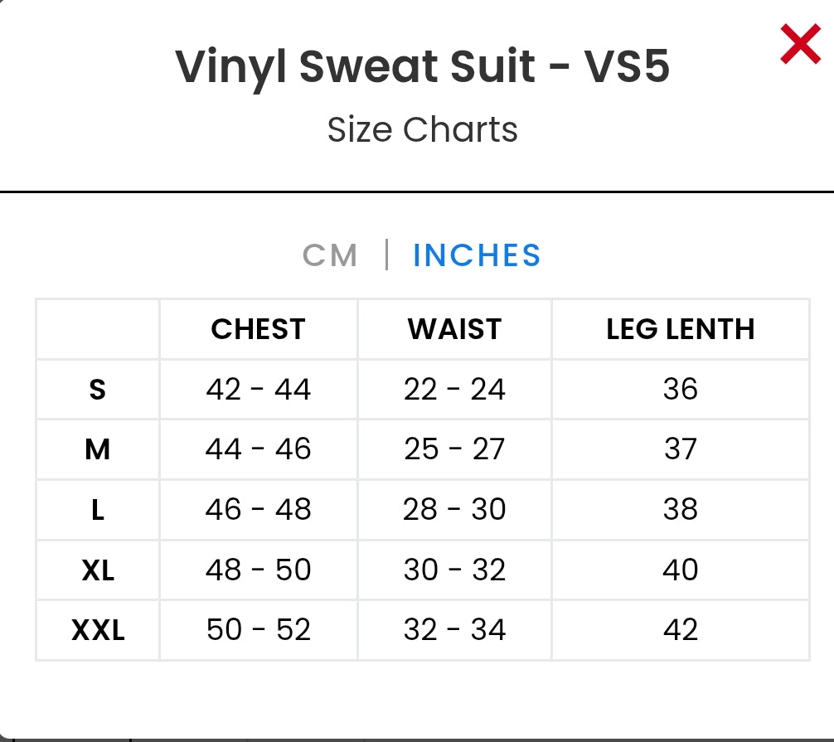The width and height of the screenshot is (834, 742).
Task: Click chest value 48 - 50
Action: [258, 570]
